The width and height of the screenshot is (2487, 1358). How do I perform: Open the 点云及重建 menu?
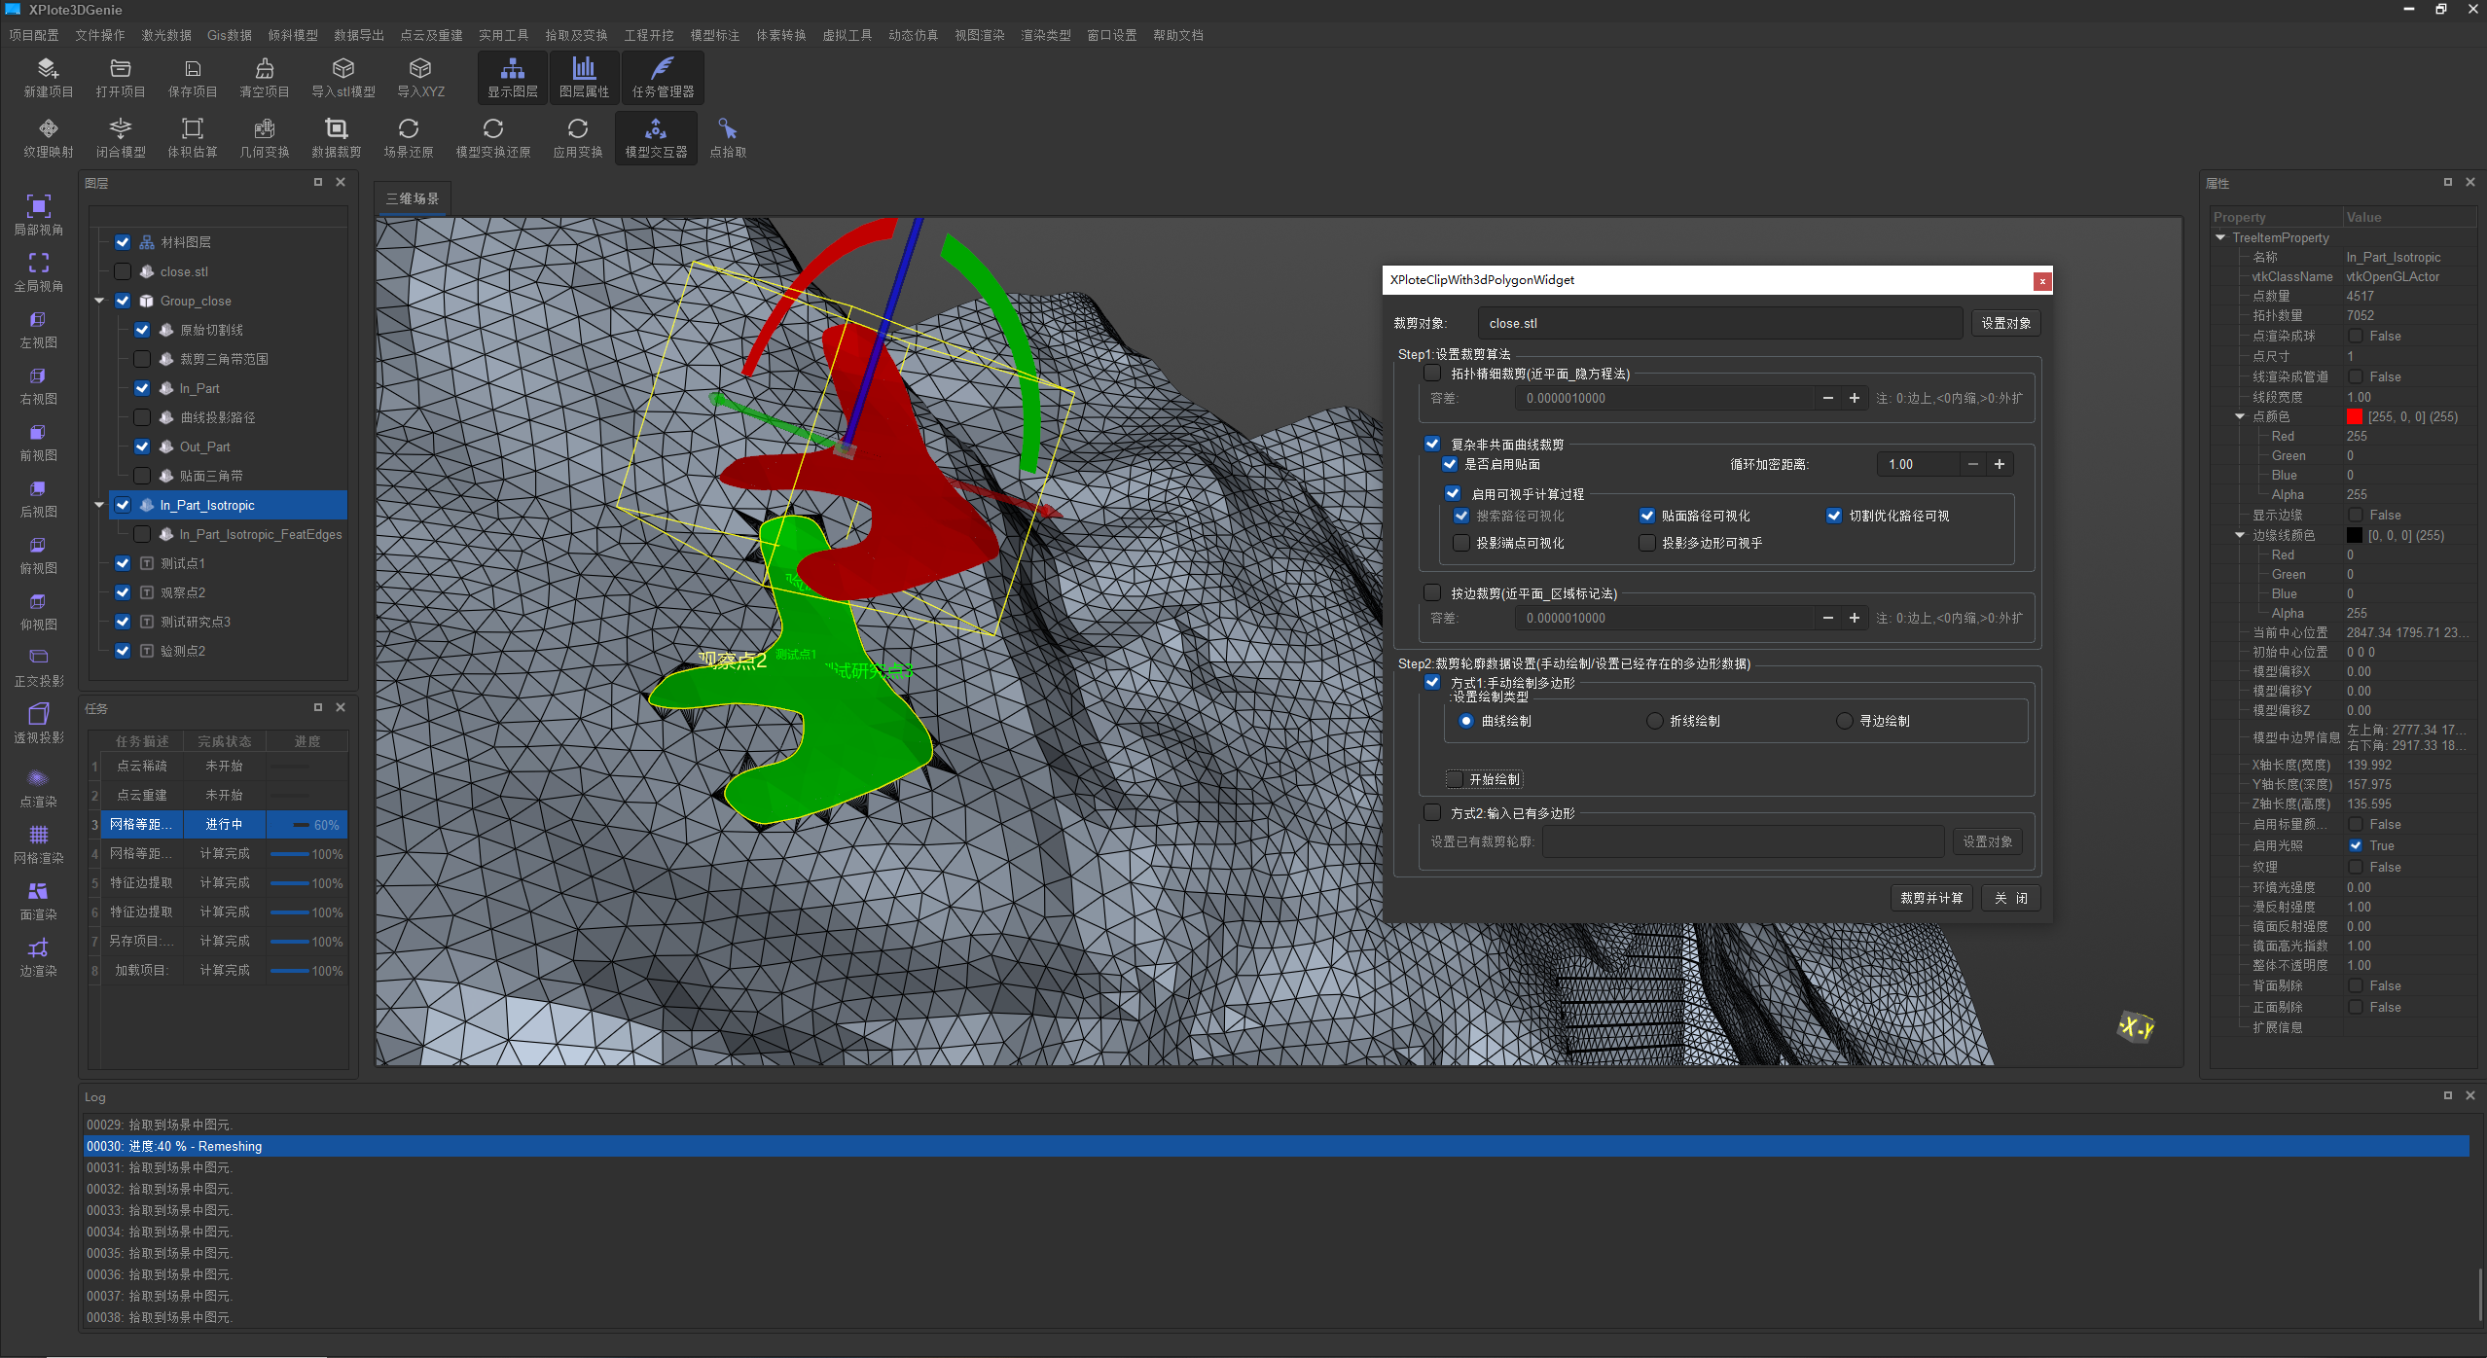[431, 35]
